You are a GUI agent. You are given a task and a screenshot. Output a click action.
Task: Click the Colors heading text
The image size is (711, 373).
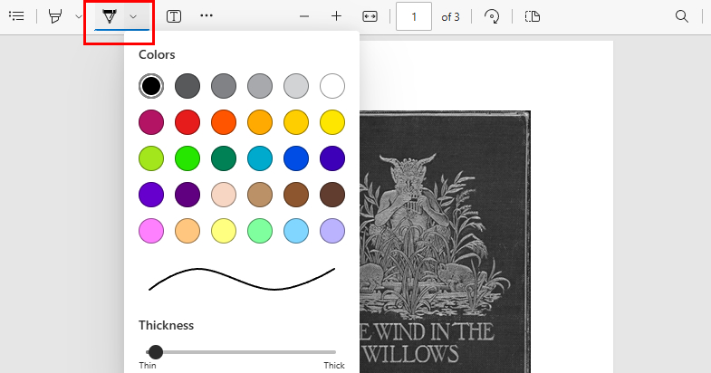(x=157, y=54)
